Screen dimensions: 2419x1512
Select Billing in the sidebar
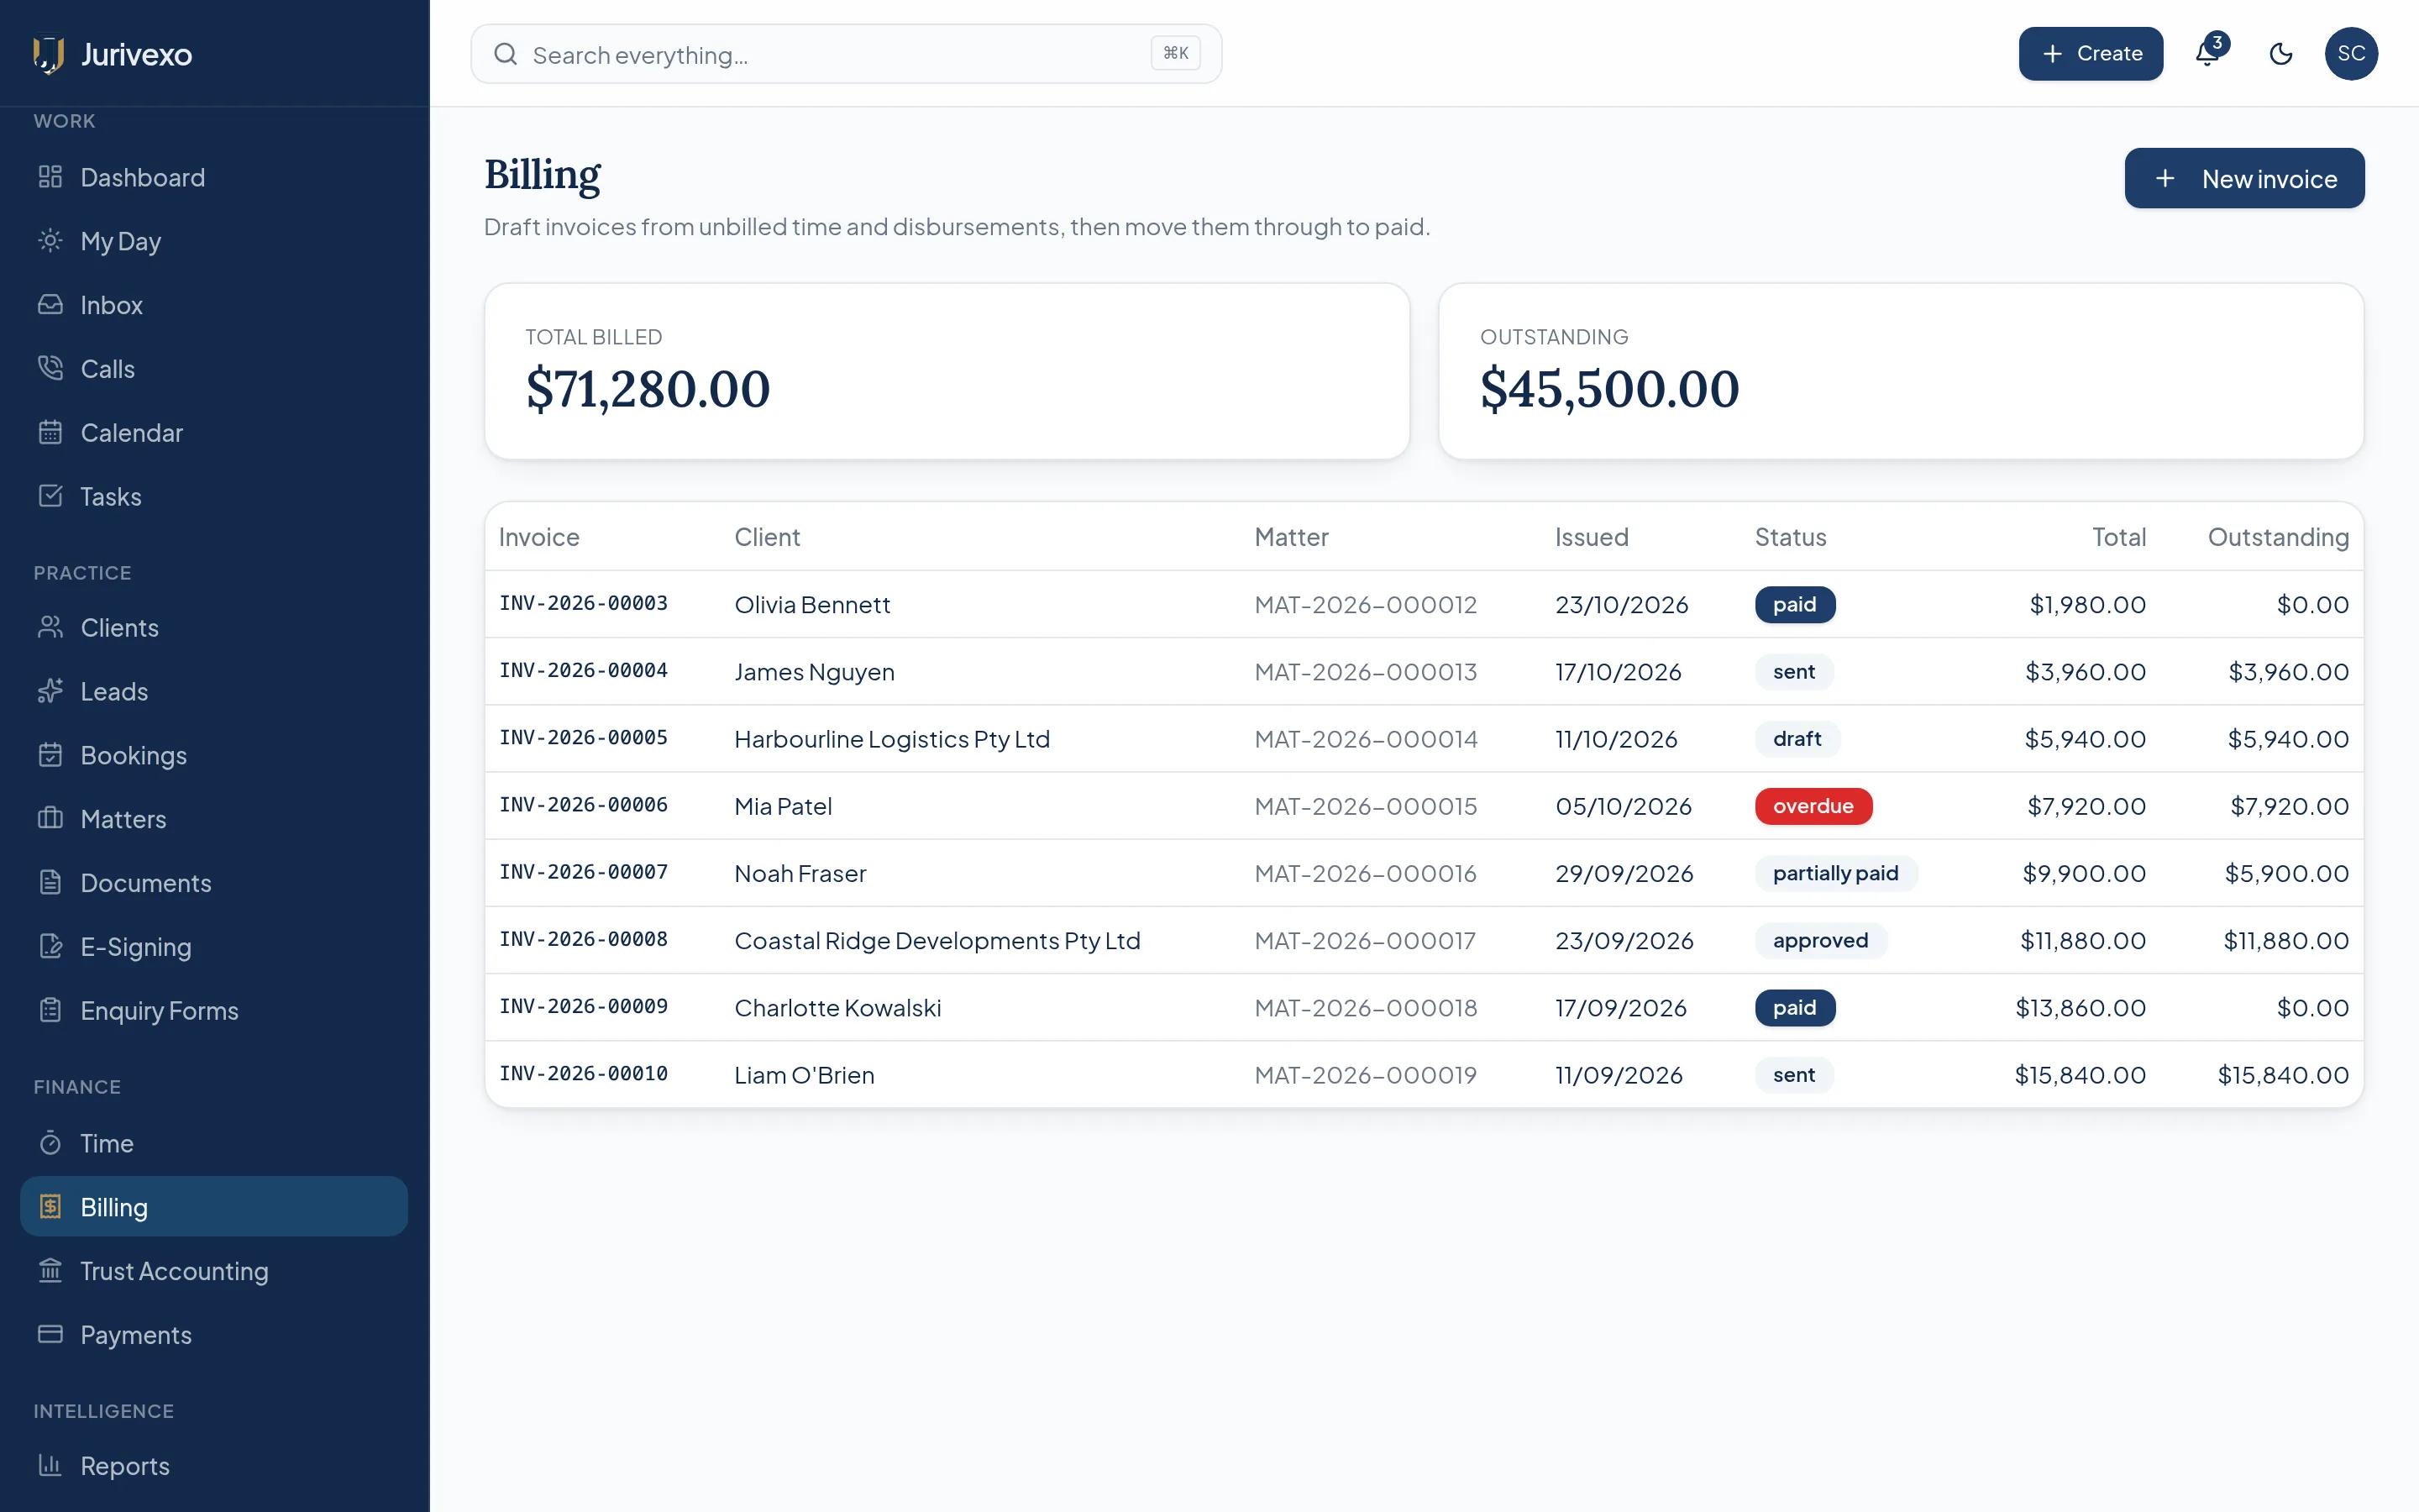click(x=214, y=1207)
